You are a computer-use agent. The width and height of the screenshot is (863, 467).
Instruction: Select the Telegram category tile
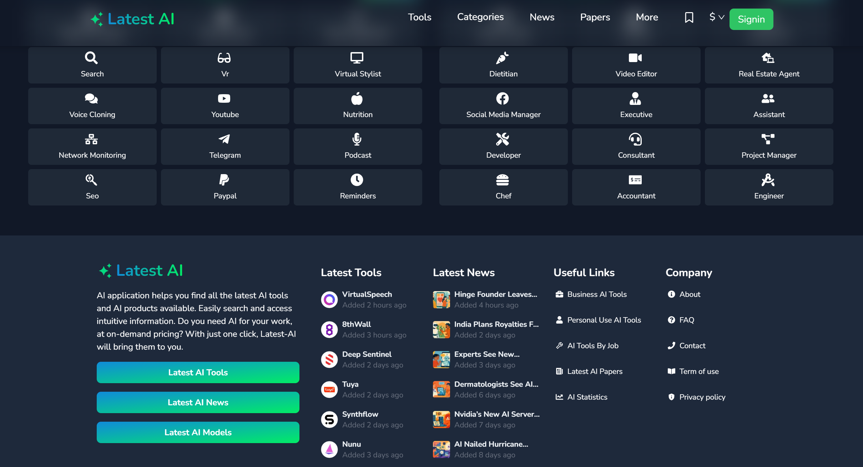coord(225,147)
